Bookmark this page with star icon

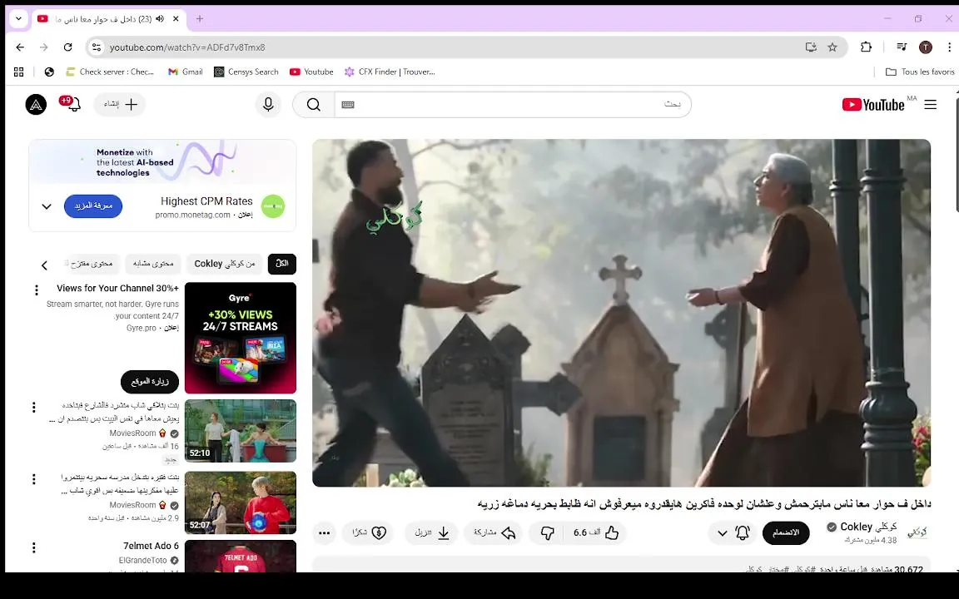[x=832, y=47]
